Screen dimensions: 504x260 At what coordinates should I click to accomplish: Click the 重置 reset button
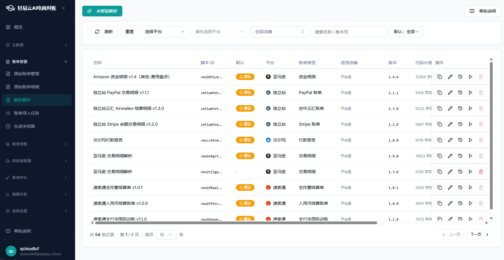point(130,32)
